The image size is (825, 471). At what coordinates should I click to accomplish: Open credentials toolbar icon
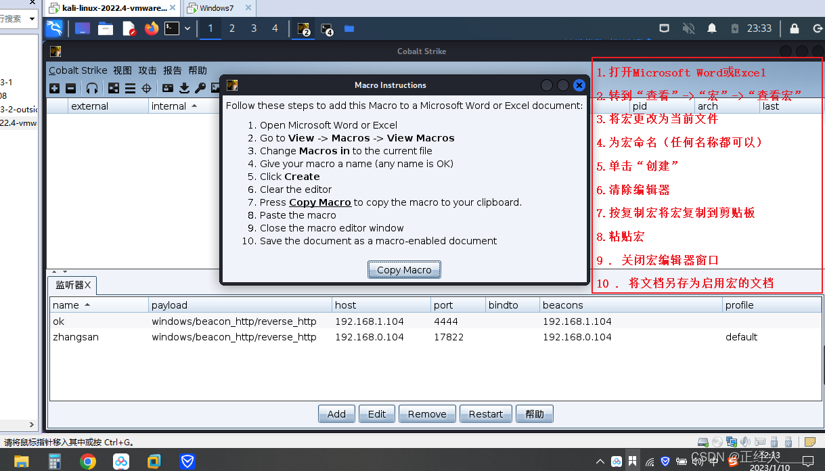[168, 88]
